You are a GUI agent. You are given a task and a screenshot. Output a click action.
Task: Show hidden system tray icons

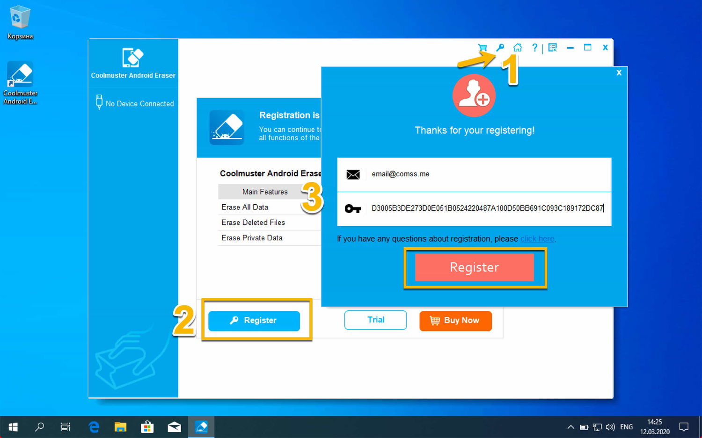click(x=570, y=427)
